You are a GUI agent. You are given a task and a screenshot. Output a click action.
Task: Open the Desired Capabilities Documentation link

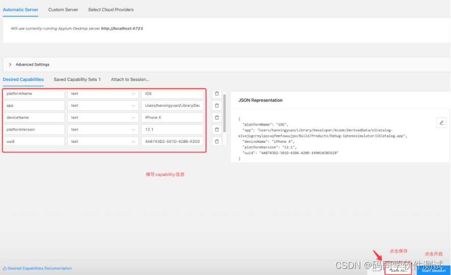coord(37,268)
